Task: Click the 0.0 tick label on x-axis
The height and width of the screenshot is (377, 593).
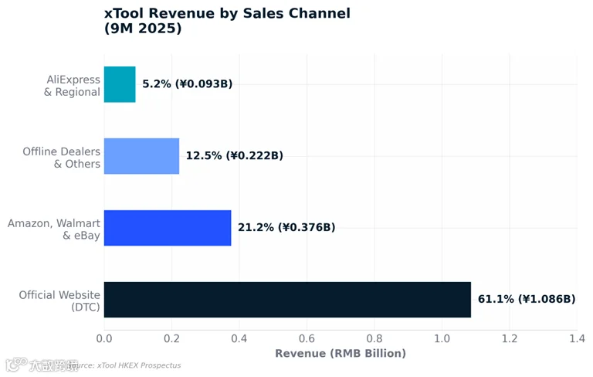Action: click(104, 338)
